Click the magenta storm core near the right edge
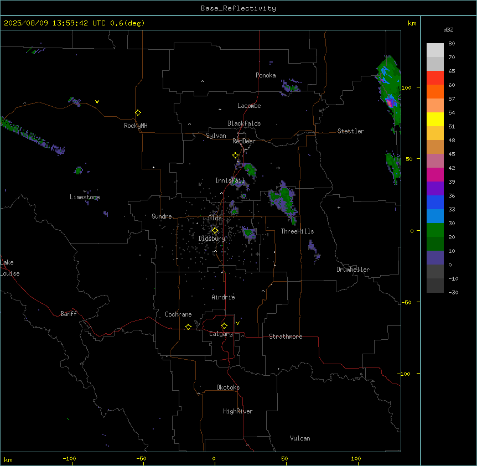Screen dimensions: 477x466 pos(390,103)
